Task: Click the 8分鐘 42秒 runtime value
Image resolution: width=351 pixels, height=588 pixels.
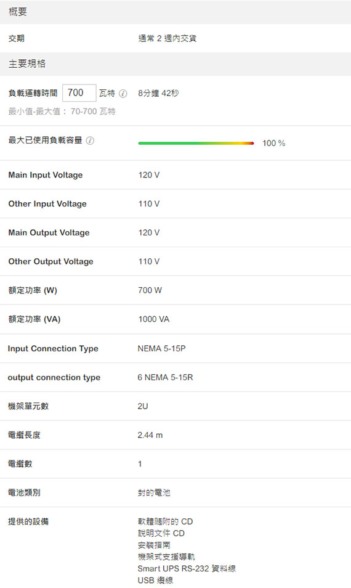Action: pyautogui.click(x=158, y=93)
